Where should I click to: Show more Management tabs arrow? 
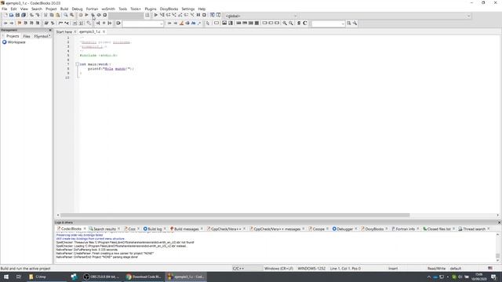pos(49,36)
